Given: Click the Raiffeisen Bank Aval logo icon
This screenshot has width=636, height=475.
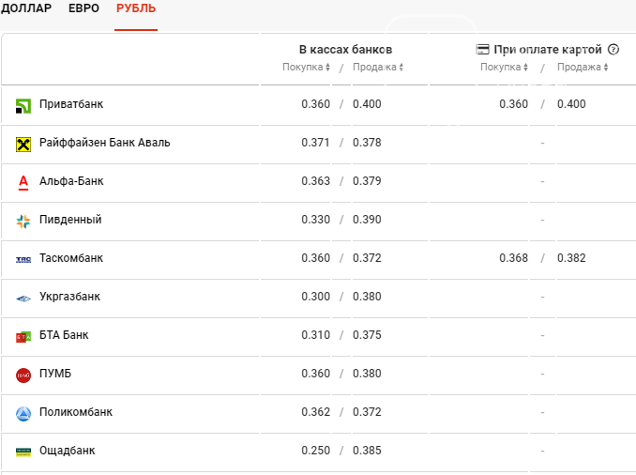Looking at the screenshot, I should tap(23, 144).
